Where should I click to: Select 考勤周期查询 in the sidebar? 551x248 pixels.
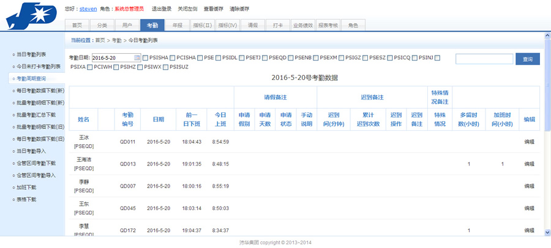[31, 79]
